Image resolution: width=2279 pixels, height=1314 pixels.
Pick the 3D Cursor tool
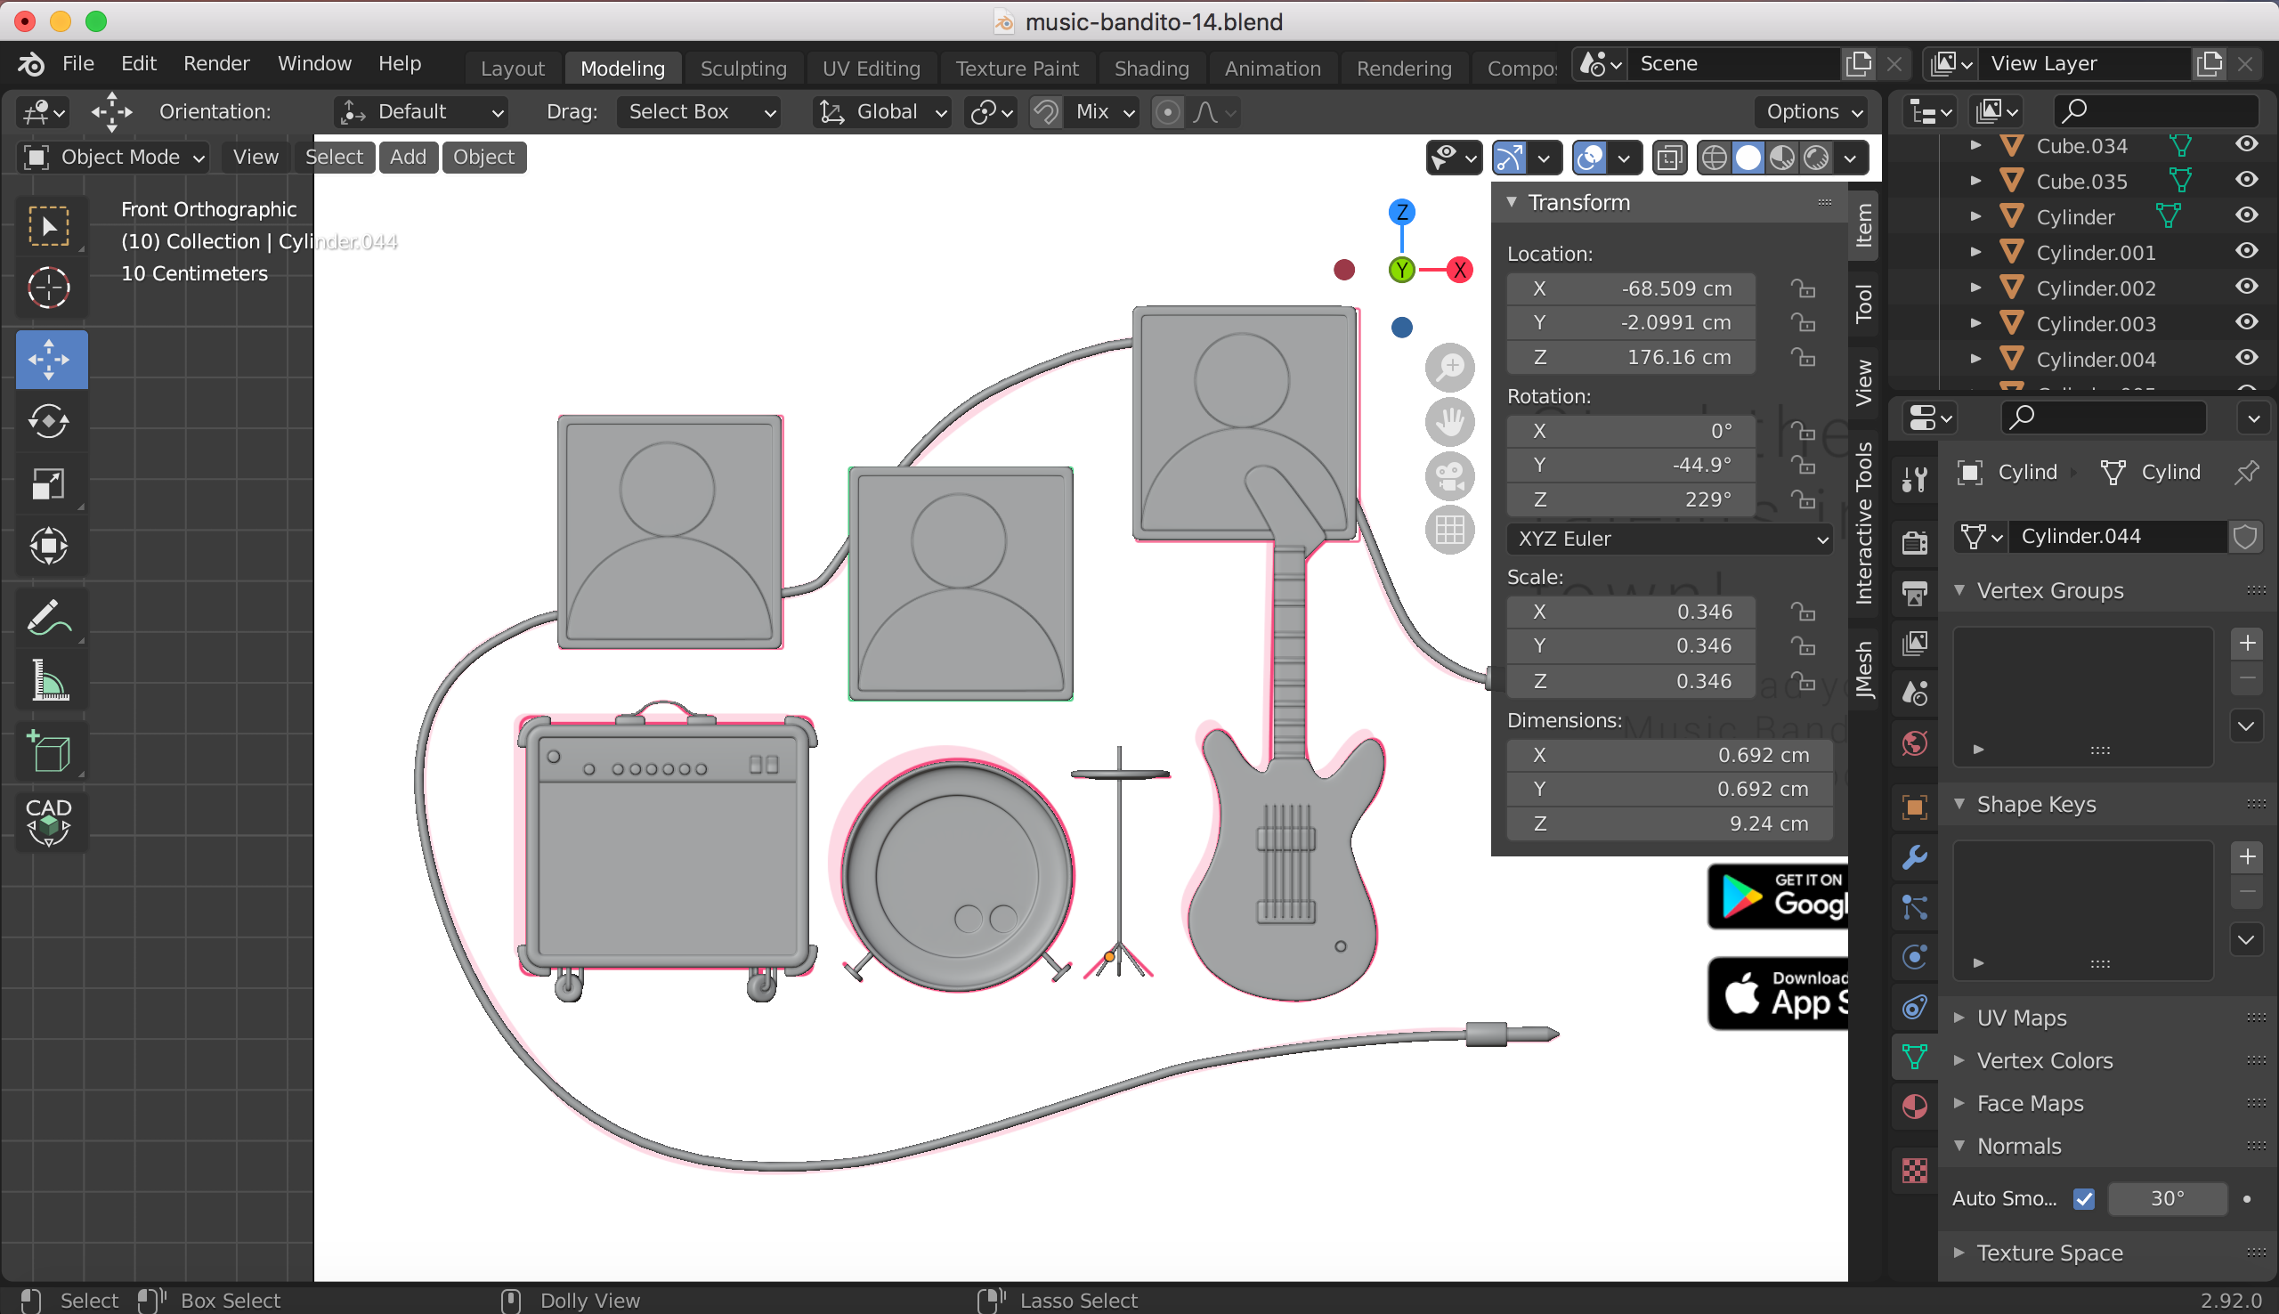[x=50, y=288]
